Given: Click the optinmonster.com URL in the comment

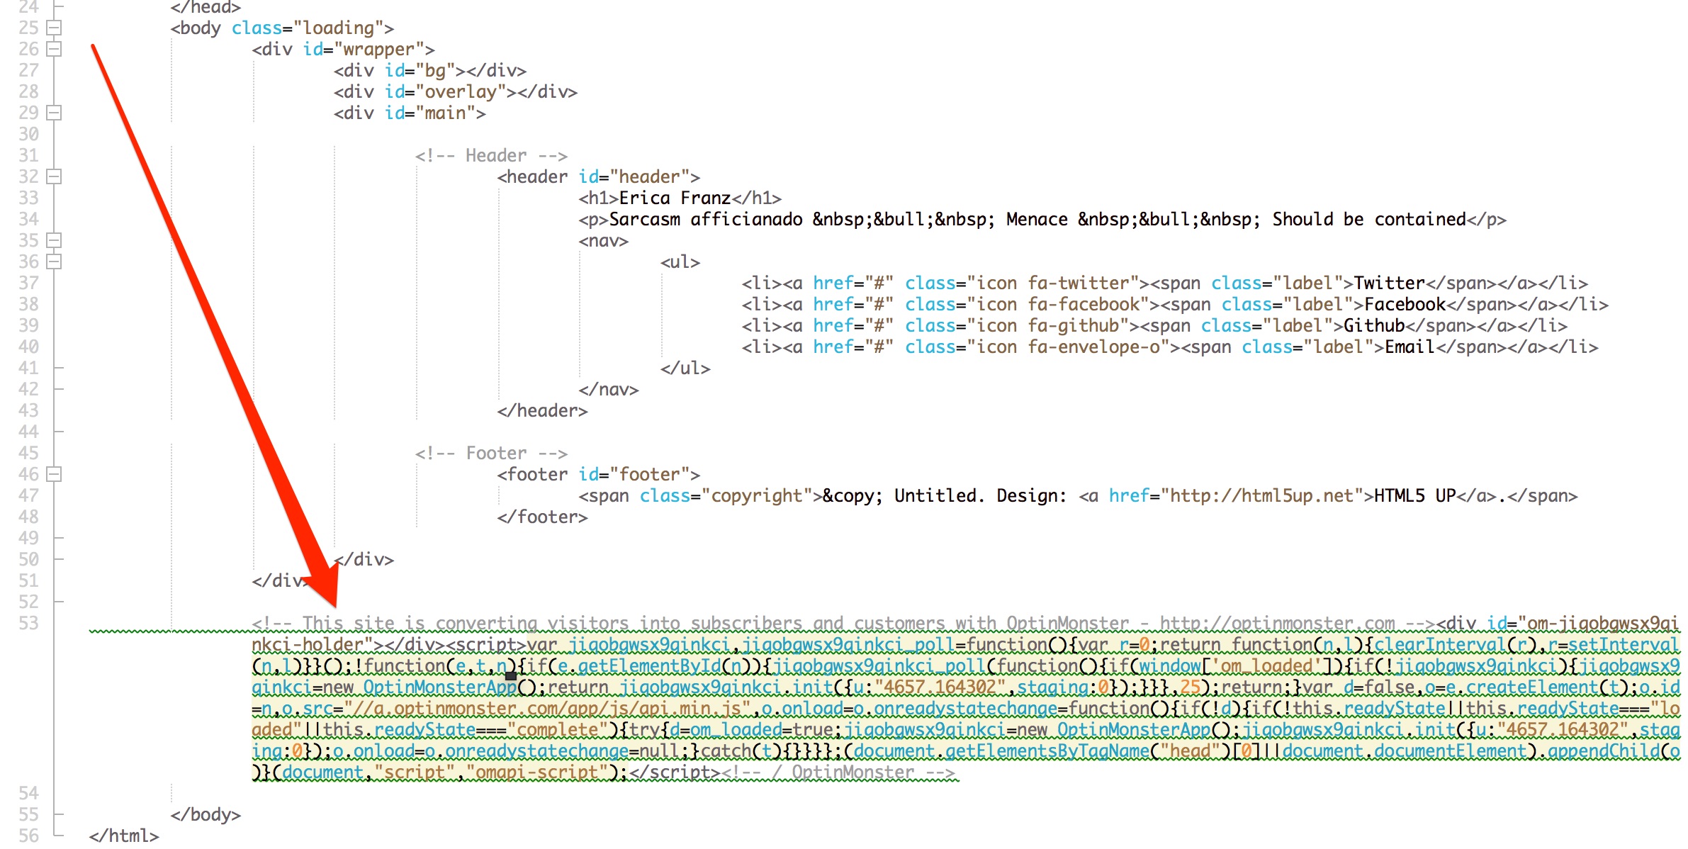Looking at the screenshot, I should coord(1277,623).
